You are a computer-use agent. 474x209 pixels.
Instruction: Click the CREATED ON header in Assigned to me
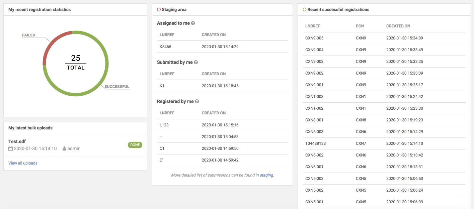click(214, 34)
